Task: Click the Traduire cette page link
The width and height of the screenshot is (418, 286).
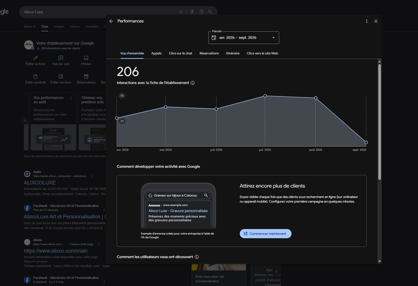Action: tap(81, 244)
